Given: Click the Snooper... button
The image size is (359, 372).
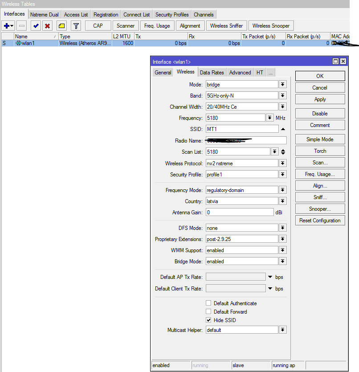Looking at the screenshot, I should 320,209.
